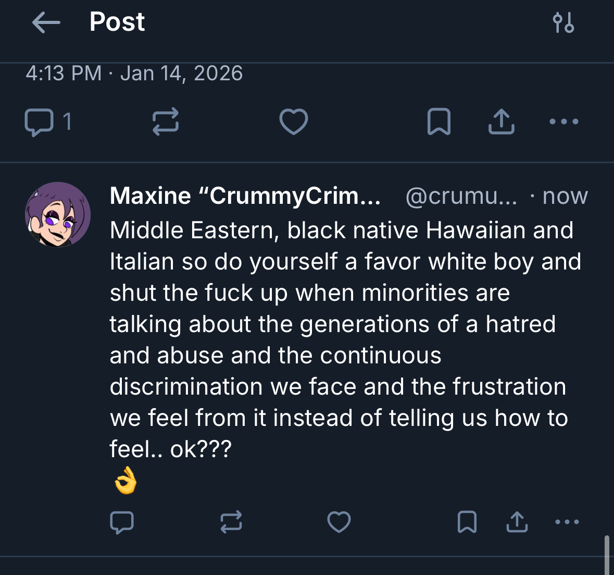
Task: Repost the main post
Action: (x=166, y=122)
